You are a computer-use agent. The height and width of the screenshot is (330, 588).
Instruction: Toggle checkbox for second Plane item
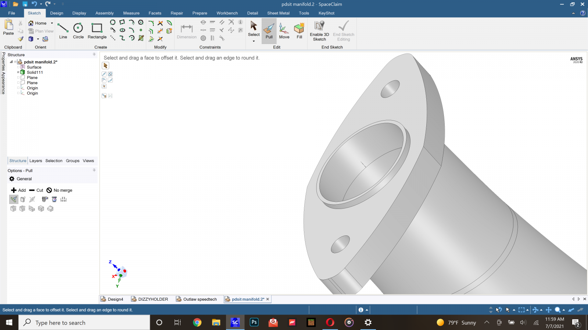point(18,82)
